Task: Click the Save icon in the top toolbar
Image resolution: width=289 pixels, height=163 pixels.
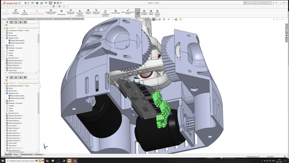Action: pyautogui.click(x=37, y=3)
